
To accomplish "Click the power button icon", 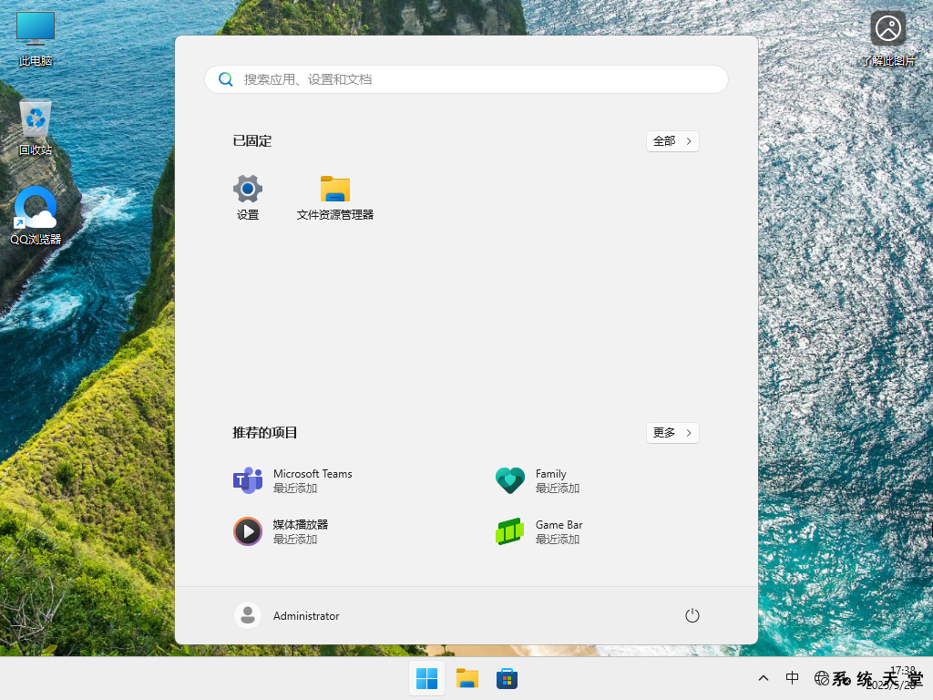I will 692,615.
